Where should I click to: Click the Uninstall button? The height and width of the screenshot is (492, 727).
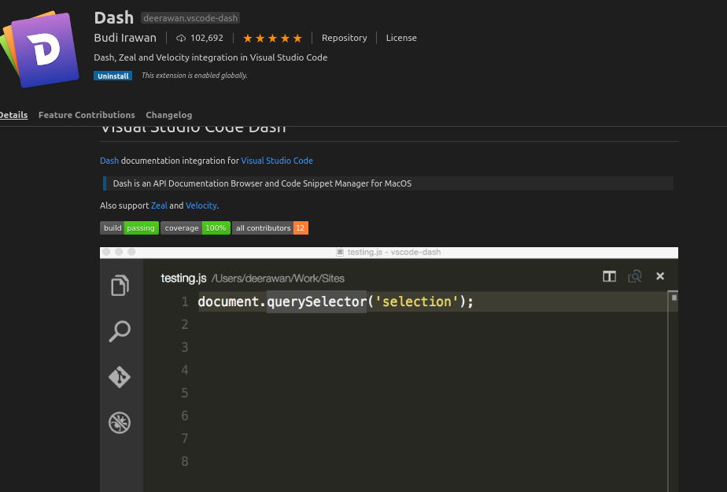click(x=113, y=76)
